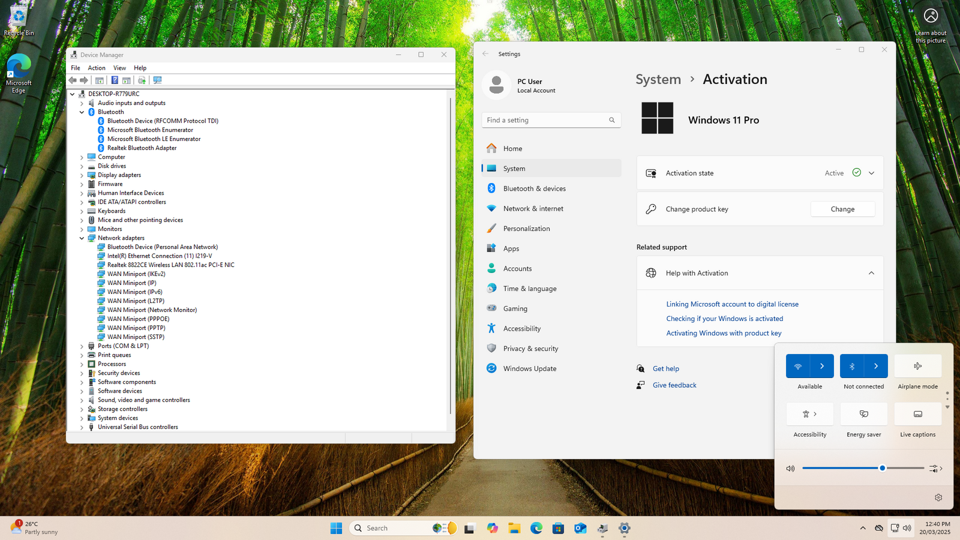This screenshot has width=960, height=540.
Task: Toggle Live captions in quick settings
Action: point(918,414)
